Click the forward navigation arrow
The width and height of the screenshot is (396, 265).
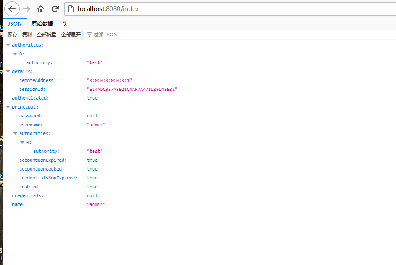(x=27, y=9)
